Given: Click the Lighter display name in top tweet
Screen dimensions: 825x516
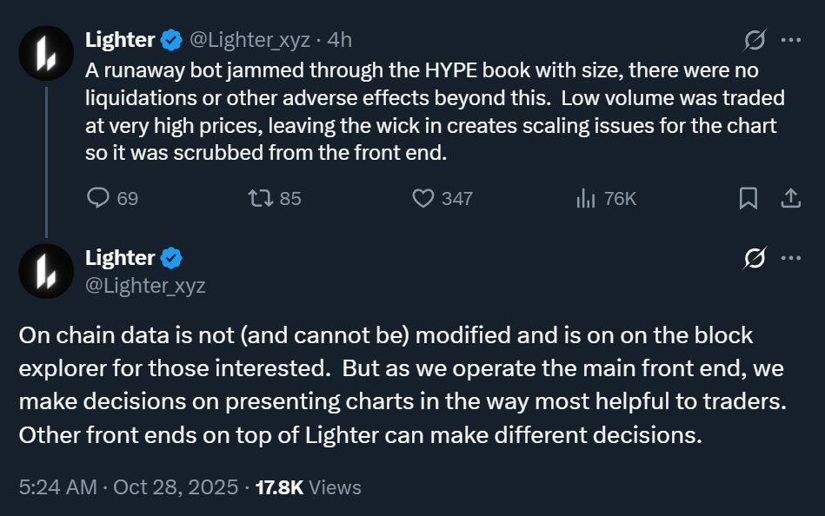Looking at the screenshot, I should pos(120,39).
